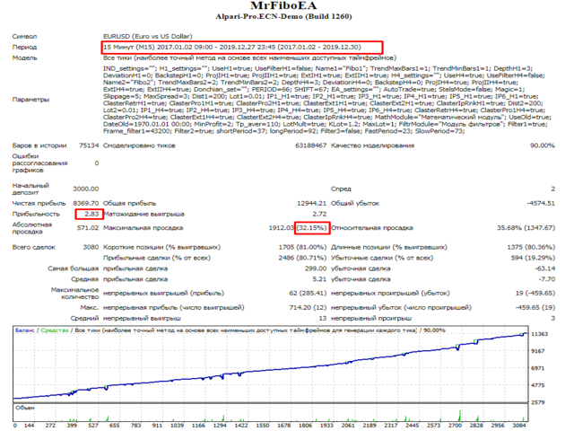Screen dimensions: 574x431
Task: Click the Качество моделирования label
Action: 373,145
